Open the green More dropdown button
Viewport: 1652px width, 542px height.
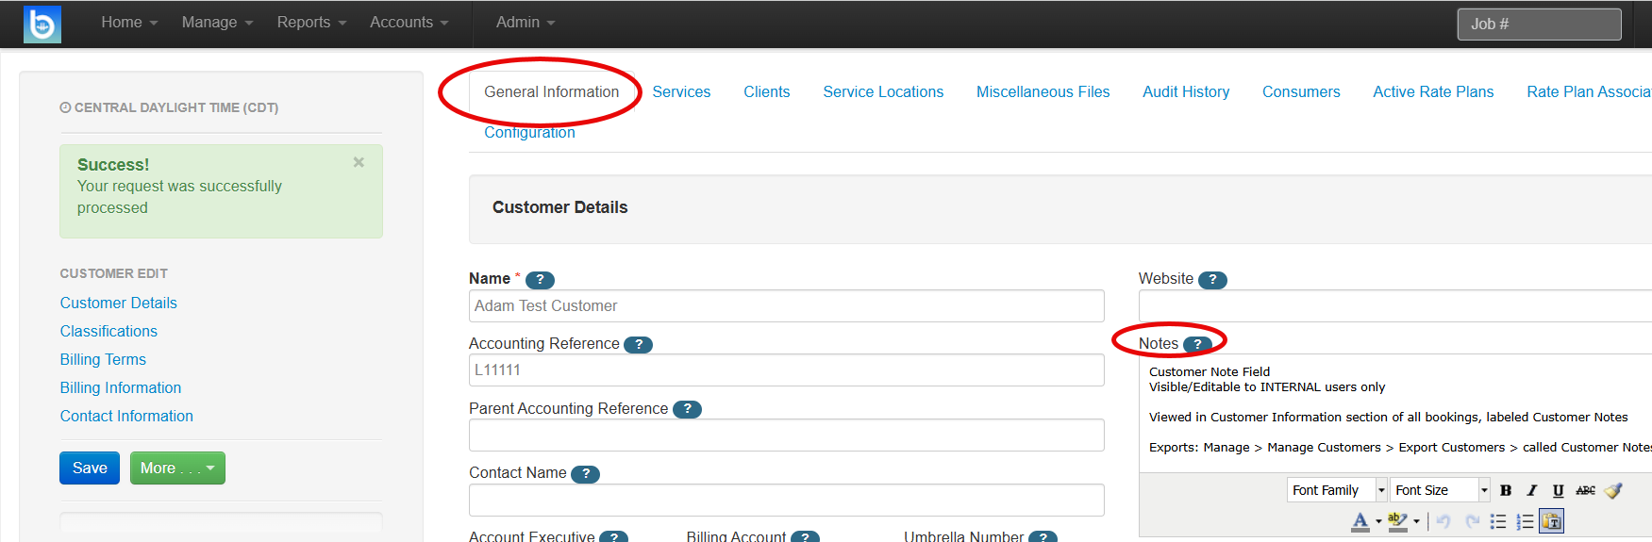[x=177, y=468]
